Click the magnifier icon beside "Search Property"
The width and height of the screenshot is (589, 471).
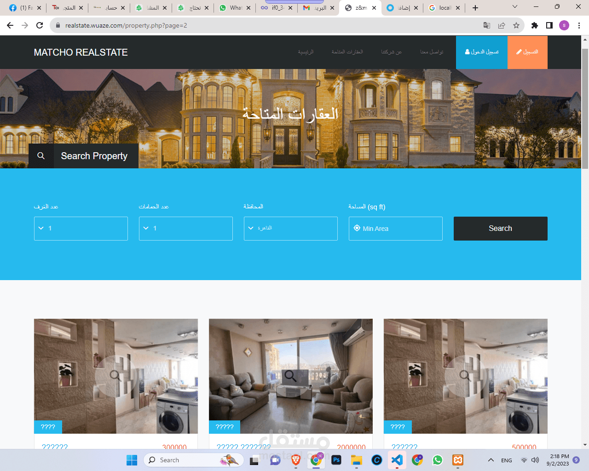(41, 155)
